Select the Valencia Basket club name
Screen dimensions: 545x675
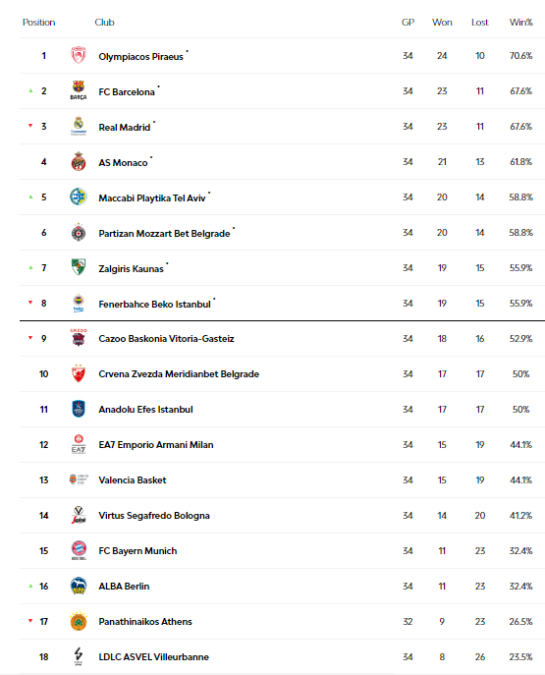133,480
